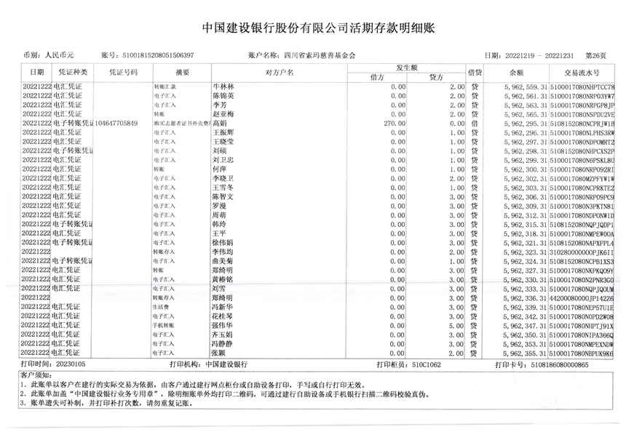Click card number 5108186080000865
Screen dimensions: 626x440
click(560, 364)
